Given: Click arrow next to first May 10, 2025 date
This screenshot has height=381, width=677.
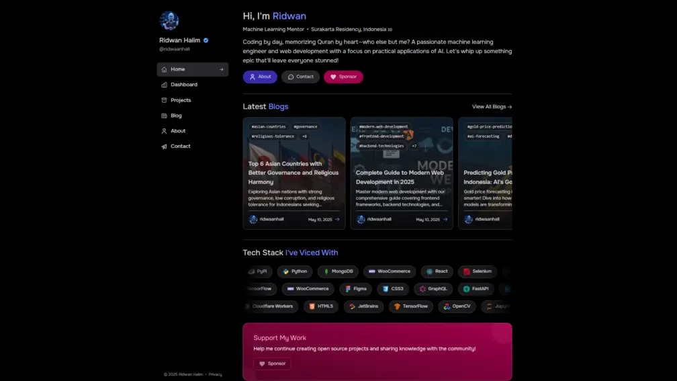Looking at the screenshot, I should [337, 220].
